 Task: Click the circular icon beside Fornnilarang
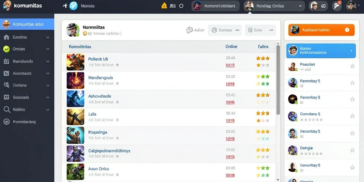pos(6,122)
